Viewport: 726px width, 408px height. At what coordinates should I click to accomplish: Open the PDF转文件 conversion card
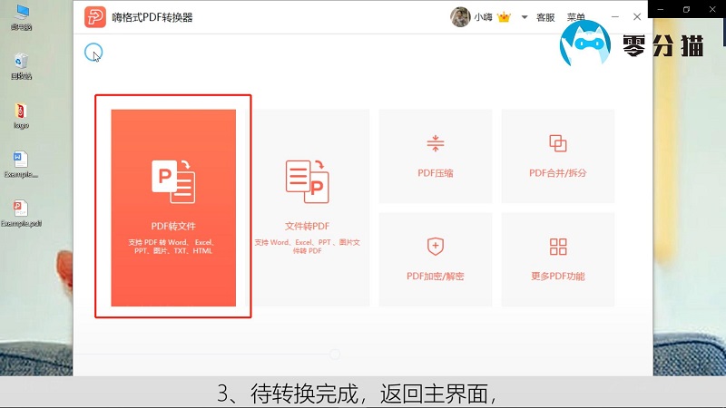pos(173,208)
